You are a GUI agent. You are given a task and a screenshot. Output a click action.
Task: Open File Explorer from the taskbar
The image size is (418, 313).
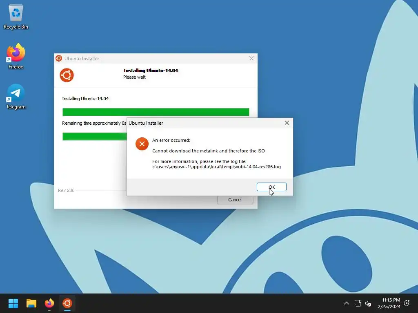click(x=31, y=303)
